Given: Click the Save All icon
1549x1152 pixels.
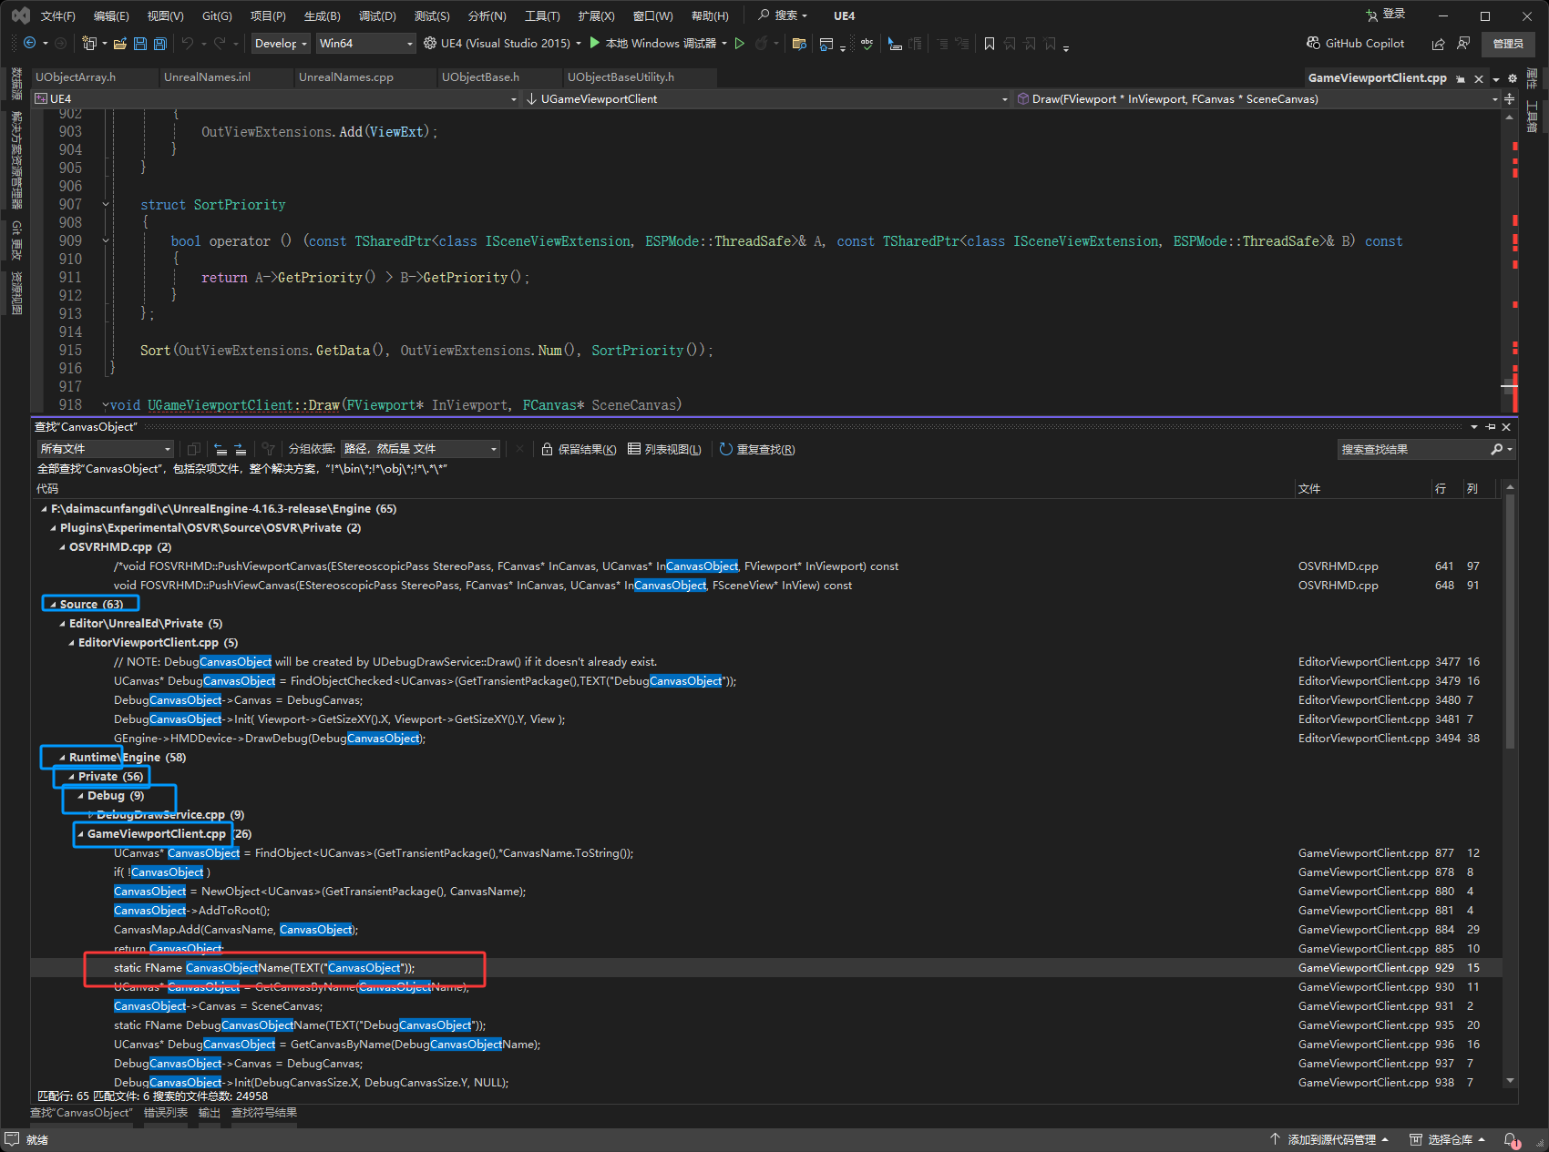Looking at the screenshot, I should [160, 43].
